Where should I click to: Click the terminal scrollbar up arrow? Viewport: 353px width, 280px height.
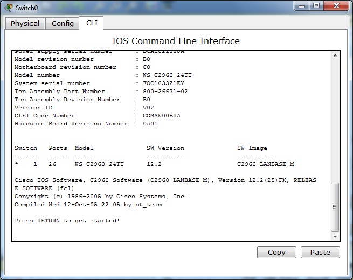(x=335, y=55)
